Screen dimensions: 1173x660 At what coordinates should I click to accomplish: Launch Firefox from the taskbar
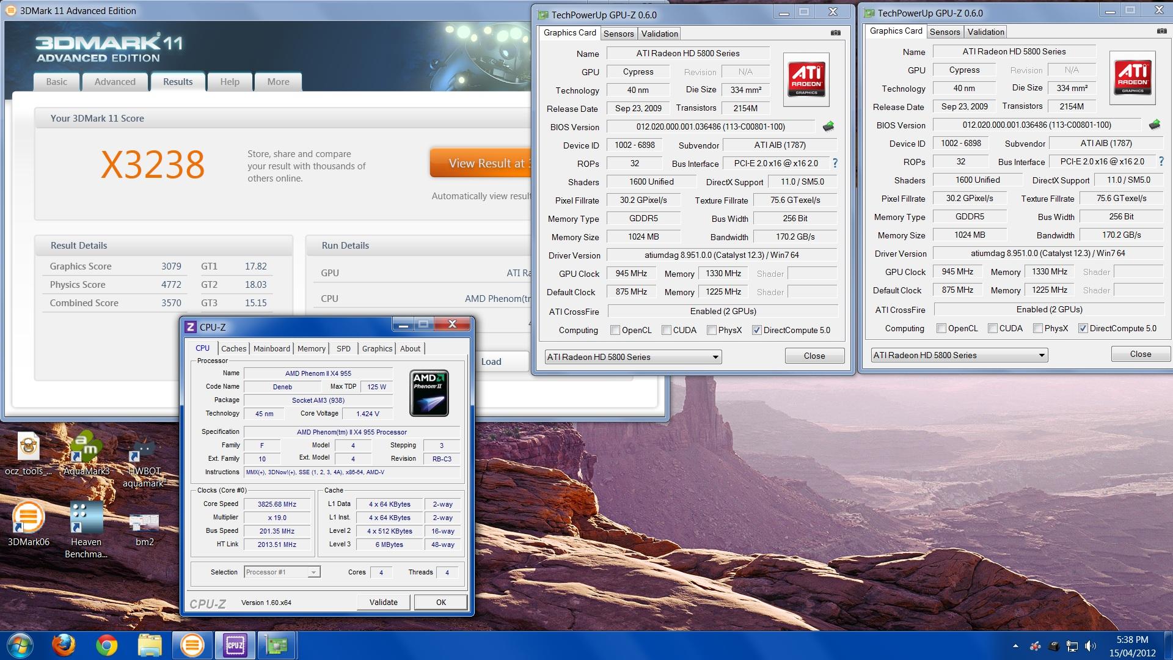tap(64, 645)
